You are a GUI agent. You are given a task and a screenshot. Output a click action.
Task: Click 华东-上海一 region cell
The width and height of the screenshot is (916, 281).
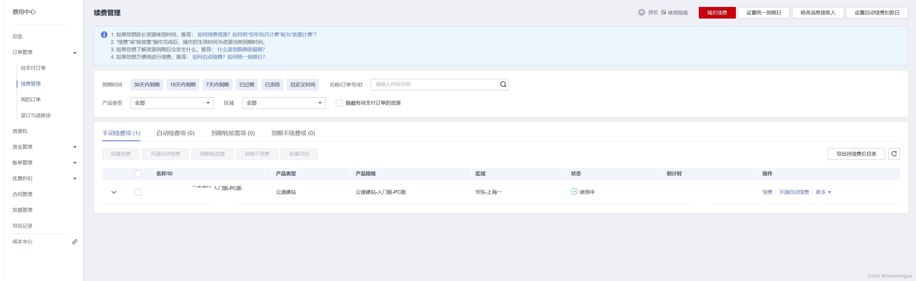(488, 192)
